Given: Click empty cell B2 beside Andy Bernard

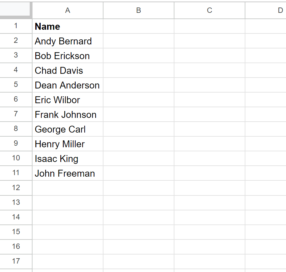Looking at the screenshot, I should tap(138, 41).
